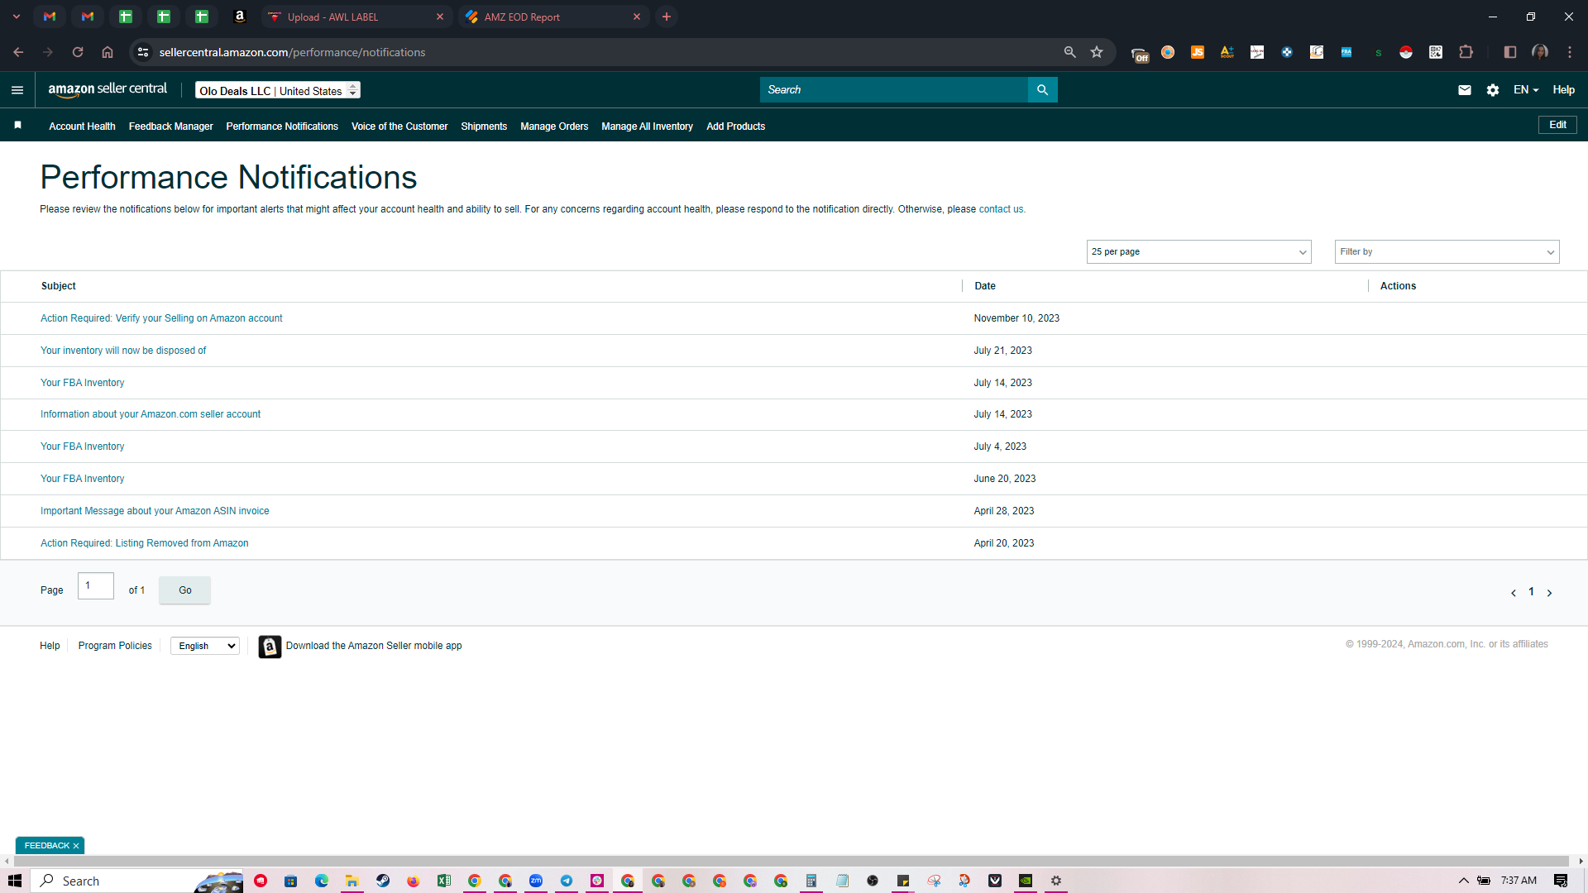Viewport: 1588px width, 893px height.
Task: Open Your FBA Inventory from July 4, 2023
Action: (82, 446)
